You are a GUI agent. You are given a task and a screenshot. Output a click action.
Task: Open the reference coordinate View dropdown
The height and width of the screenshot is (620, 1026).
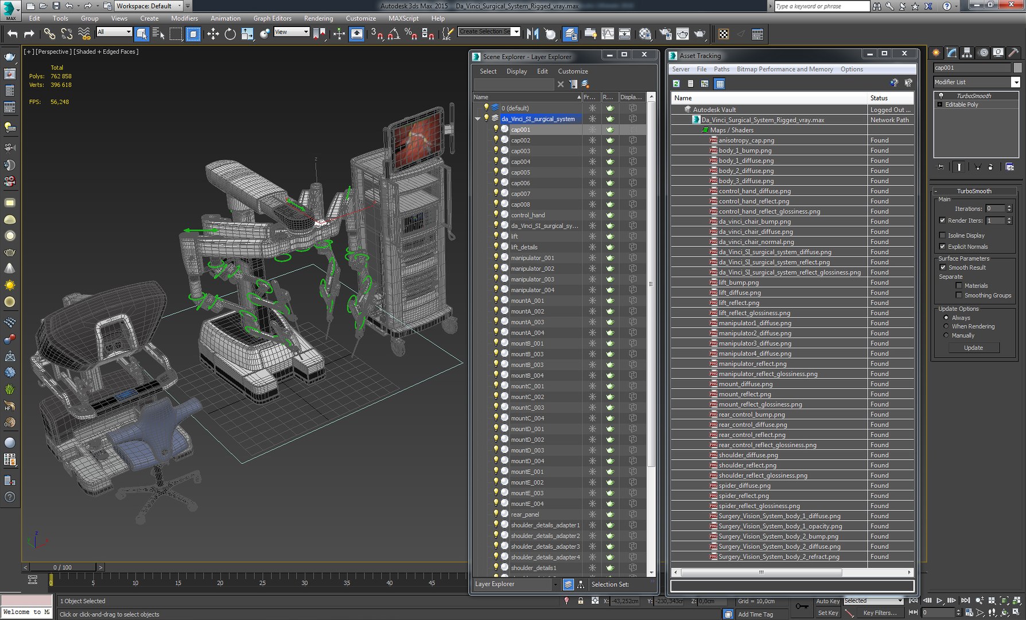(x=292, y=32)
